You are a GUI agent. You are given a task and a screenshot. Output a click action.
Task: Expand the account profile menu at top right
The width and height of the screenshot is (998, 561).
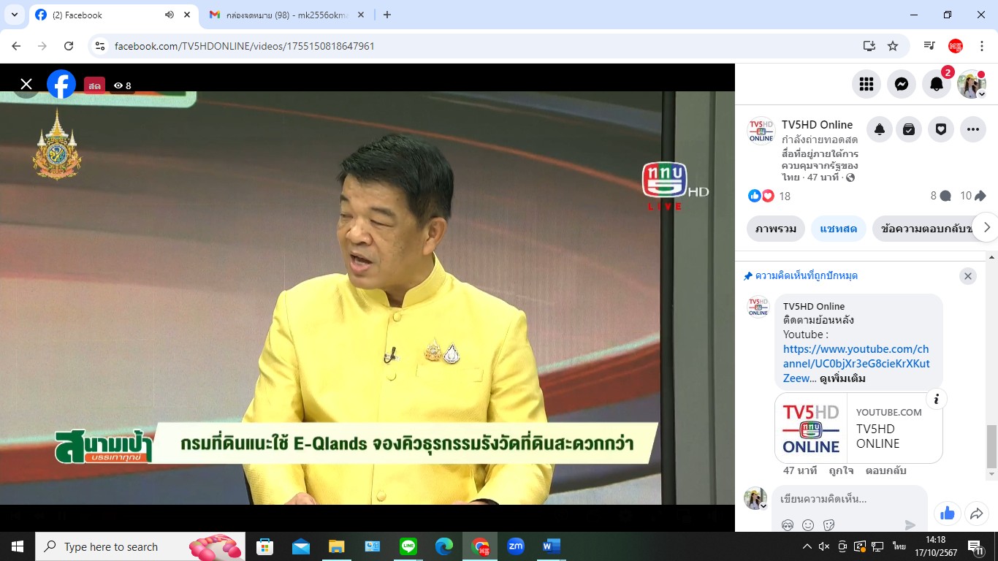pyautogui.click(x=972, y=85)
